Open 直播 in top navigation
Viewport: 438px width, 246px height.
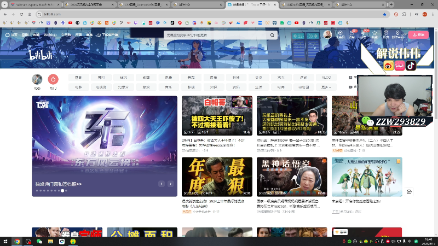pos(36,35)
